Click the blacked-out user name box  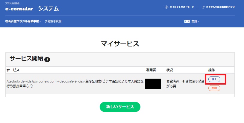tap(153, 84)
